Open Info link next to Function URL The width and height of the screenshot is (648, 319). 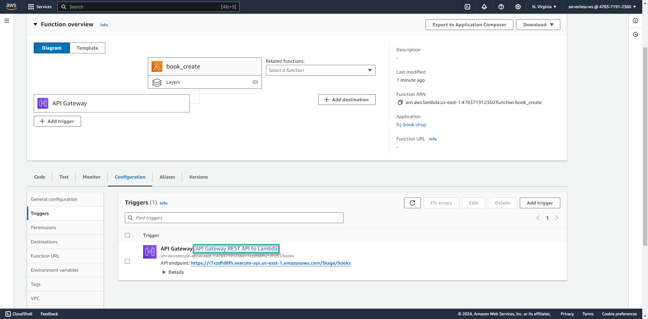[x=433, y=139]
